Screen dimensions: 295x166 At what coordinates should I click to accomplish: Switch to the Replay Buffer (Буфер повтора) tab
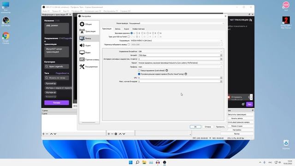point(138,29)
